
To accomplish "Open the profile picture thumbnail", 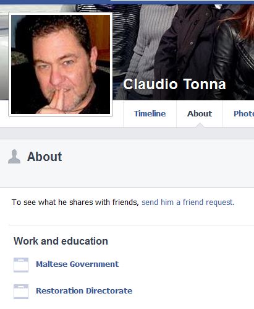I will (x=61, y=64).
